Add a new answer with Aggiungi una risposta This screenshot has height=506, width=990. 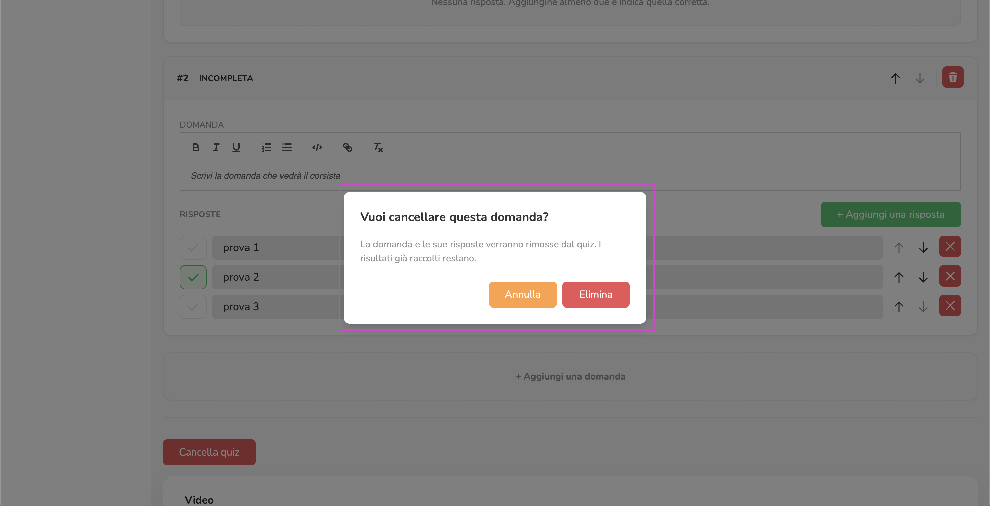tap(891, 215)
